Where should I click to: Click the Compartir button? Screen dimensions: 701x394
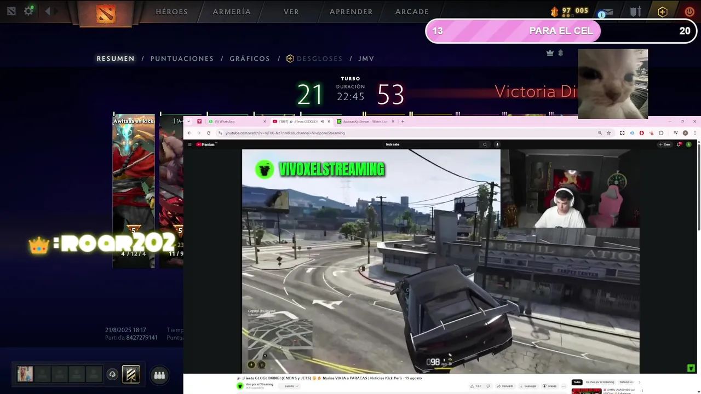click(505, 386)
